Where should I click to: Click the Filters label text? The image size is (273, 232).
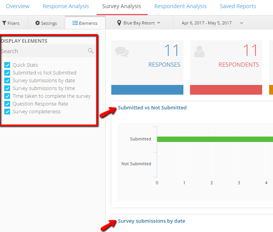[x=14, y=23]
